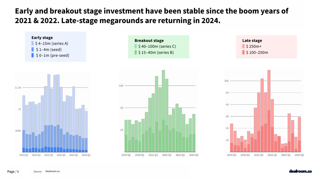Open the Dealroom.co source link

click(x=52, y=171)
